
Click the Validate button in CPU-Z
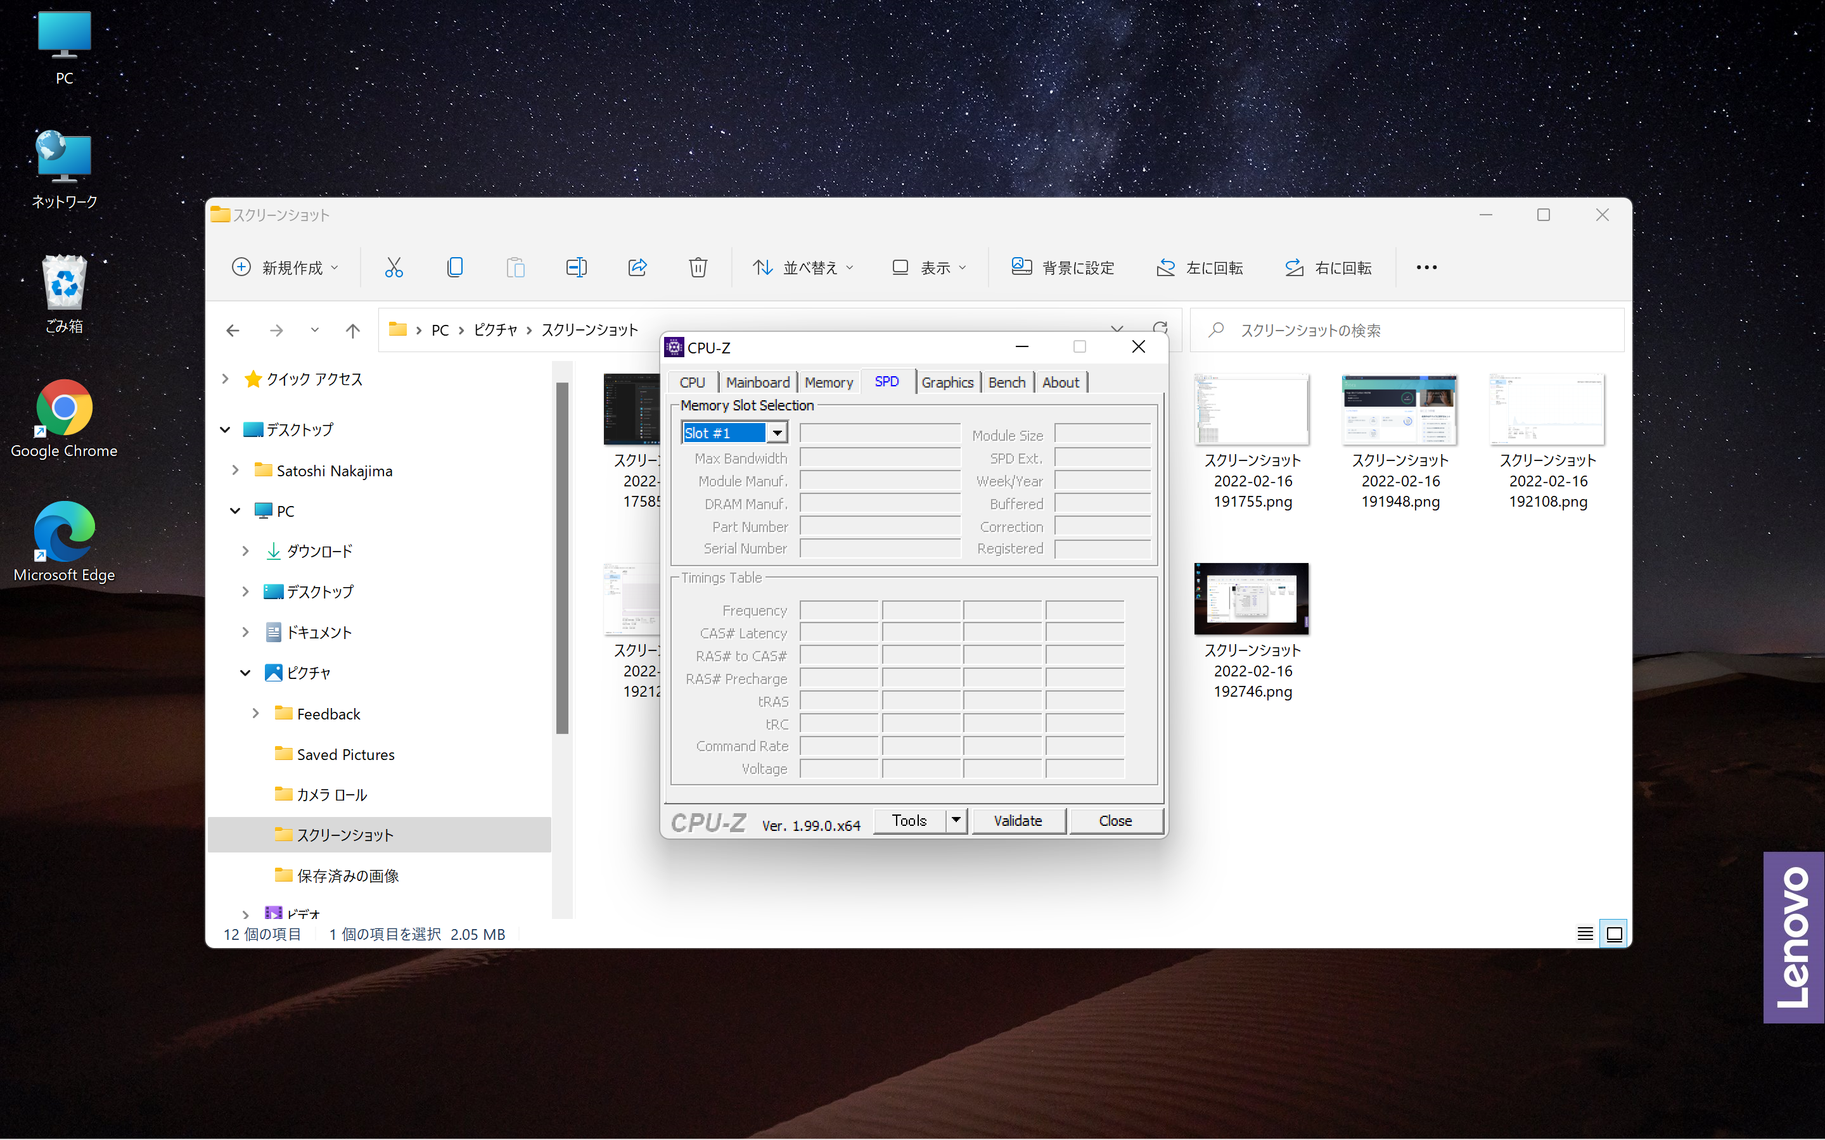click(1018, 820)
